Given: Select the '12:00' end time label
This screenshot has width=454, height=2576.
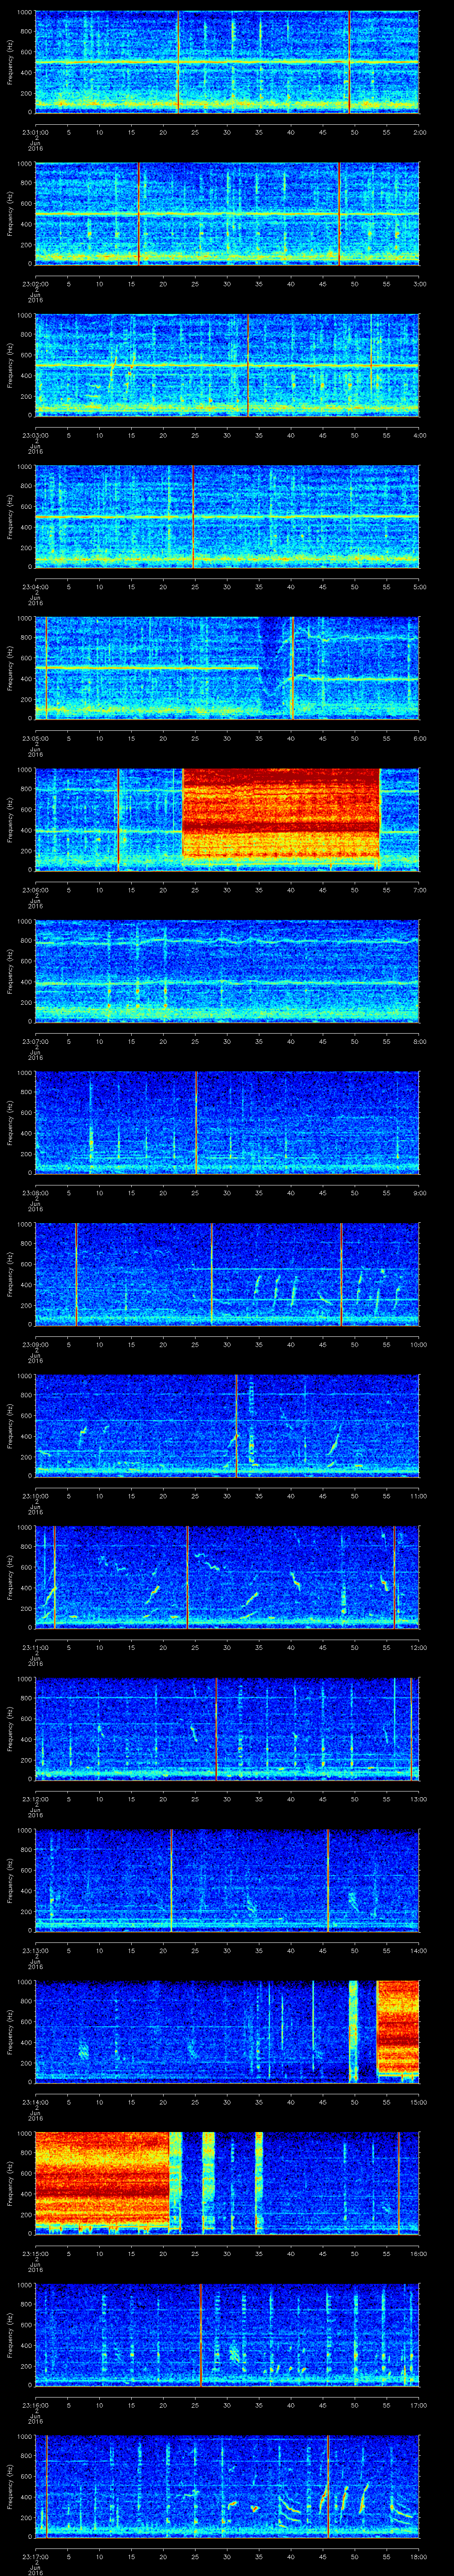Looking at the screenshot, I should tap(418, 1647).
